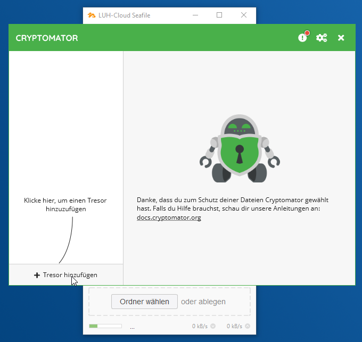Open the update notification alert icon
The height and width of the screenshot is (342, 362).
303,37
